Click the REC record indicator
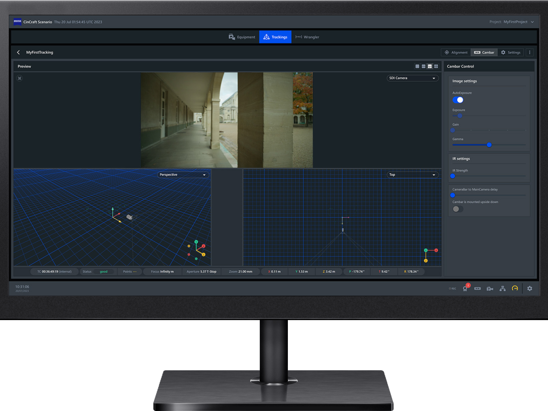This screenshot has width=548, height=411. tap(453, 289)
